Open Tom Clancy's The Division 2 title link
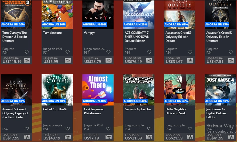Image resolution: width=237 pixels, height=142 pixels. click(15, 37)
